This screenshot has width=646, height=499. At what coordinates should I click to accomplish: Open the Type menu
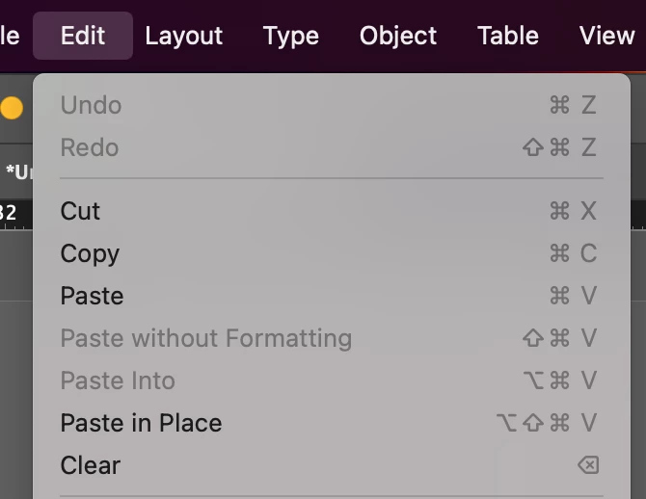tap(290, 36)
